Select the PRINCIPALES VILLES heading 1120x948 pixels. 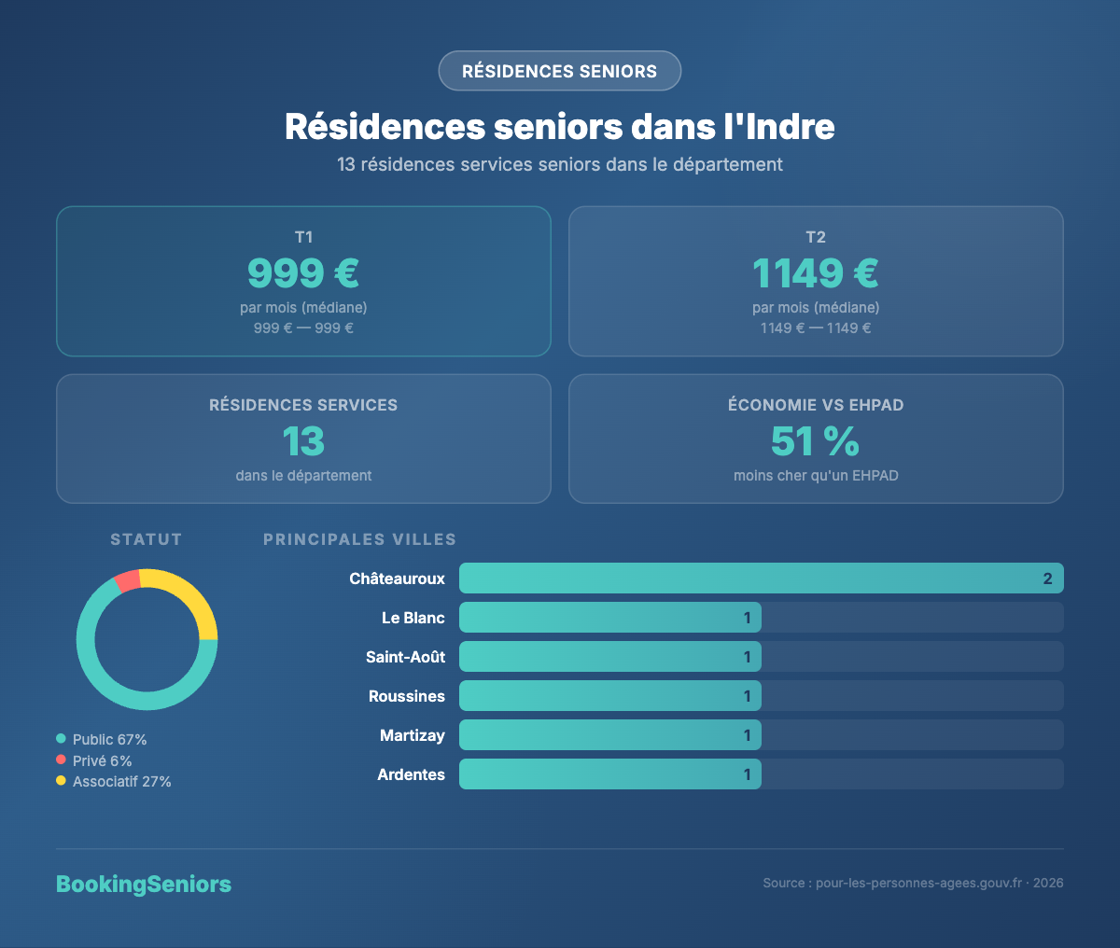tap(359, 538)
